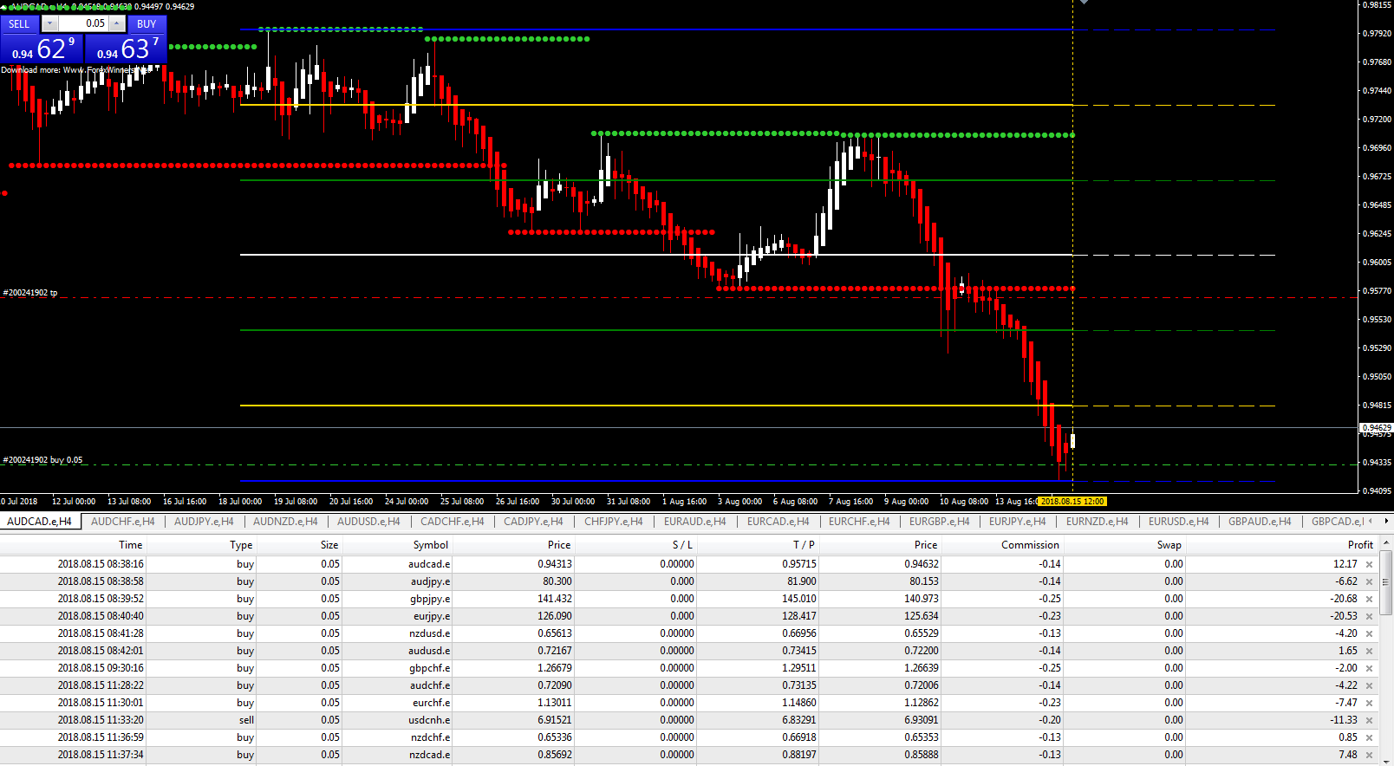Switch to the AUDCAD.e,H4 chart tab

[40, 522]
